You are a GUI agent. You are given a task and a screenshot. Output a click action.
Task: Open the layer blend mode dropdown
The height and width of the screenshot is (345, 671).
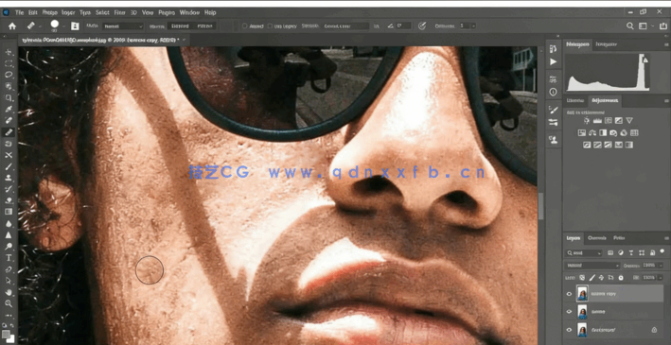[592, 266]
